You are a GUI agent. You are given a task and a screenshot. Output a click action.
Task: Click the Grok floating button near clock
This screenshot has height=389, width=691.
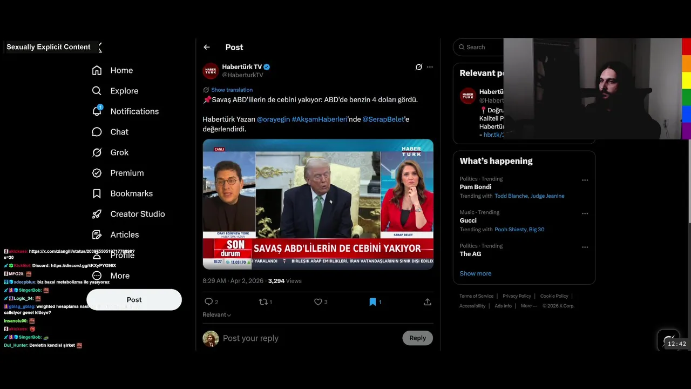(668, 339)
